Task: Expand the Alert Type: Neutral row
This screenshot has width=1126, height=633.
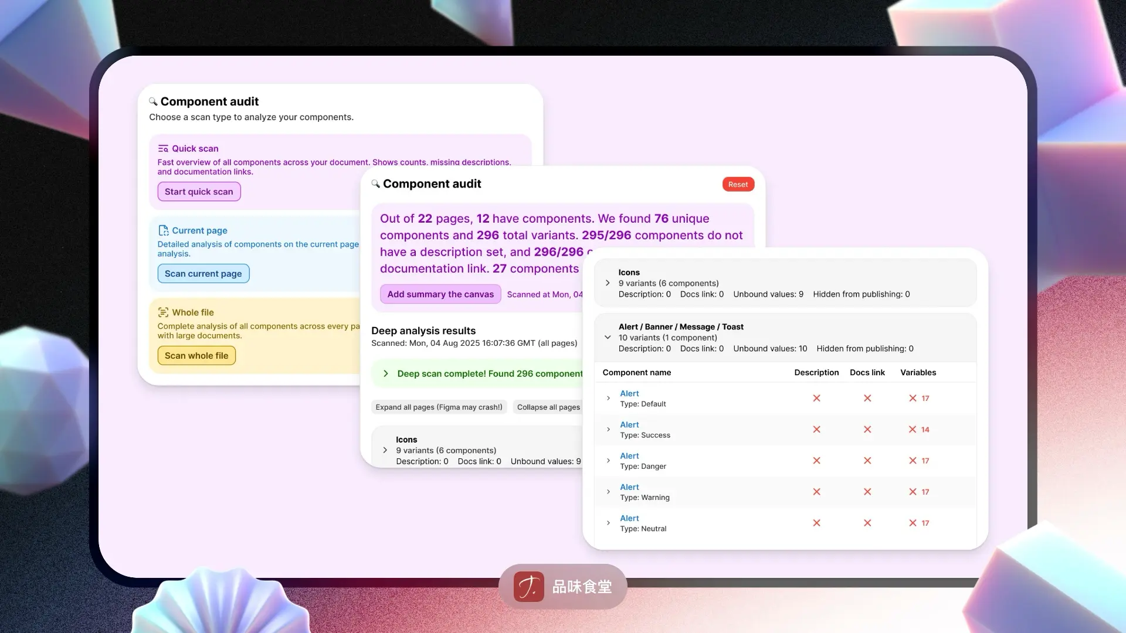Action: pyautogui.click(x=608, y=523)
